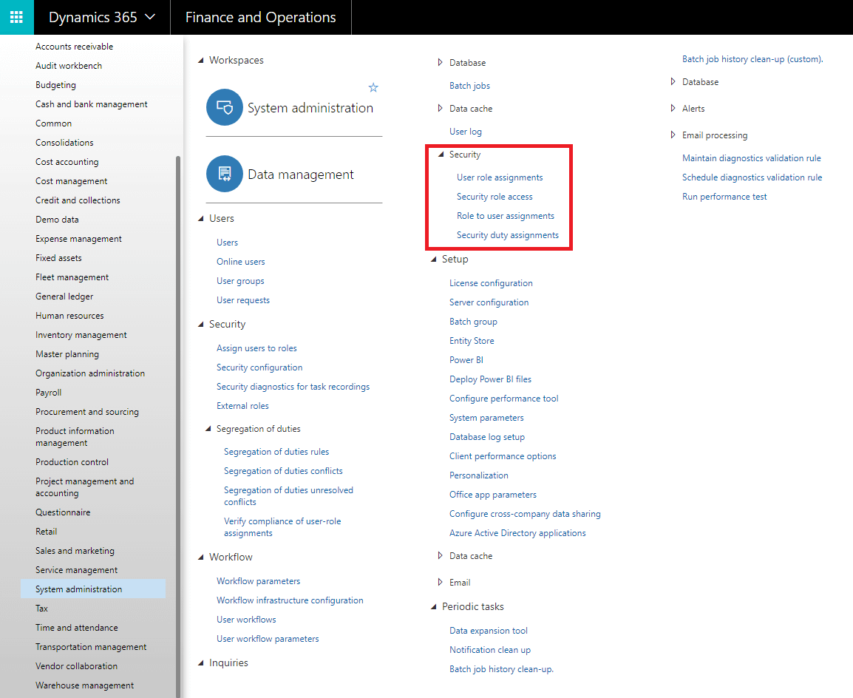
Task: Collapse the Periodic tasks section
Action: (x=434, y=606)
